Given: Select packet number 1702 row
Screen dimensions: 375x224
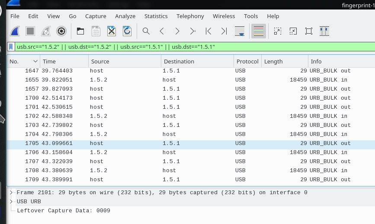Looking at the screenshot, I should 191,116.
